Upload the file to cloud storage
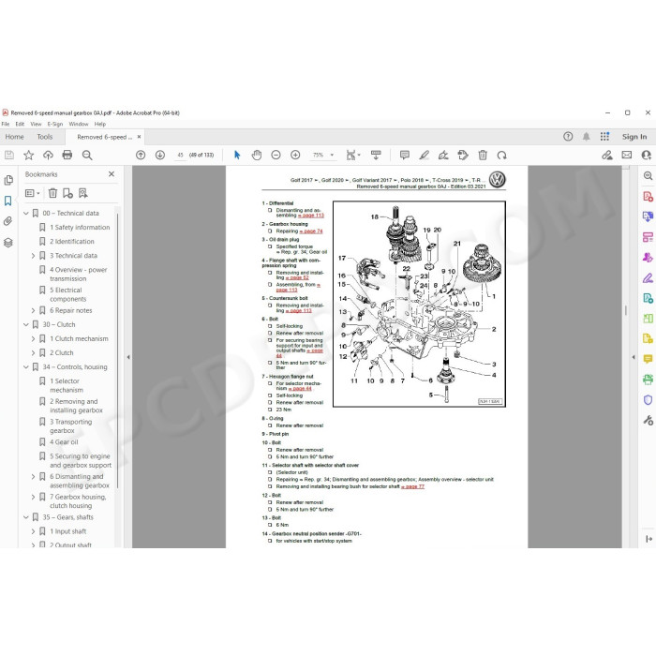The width and height of the screenshot is (656, 656). coord(48,156)
